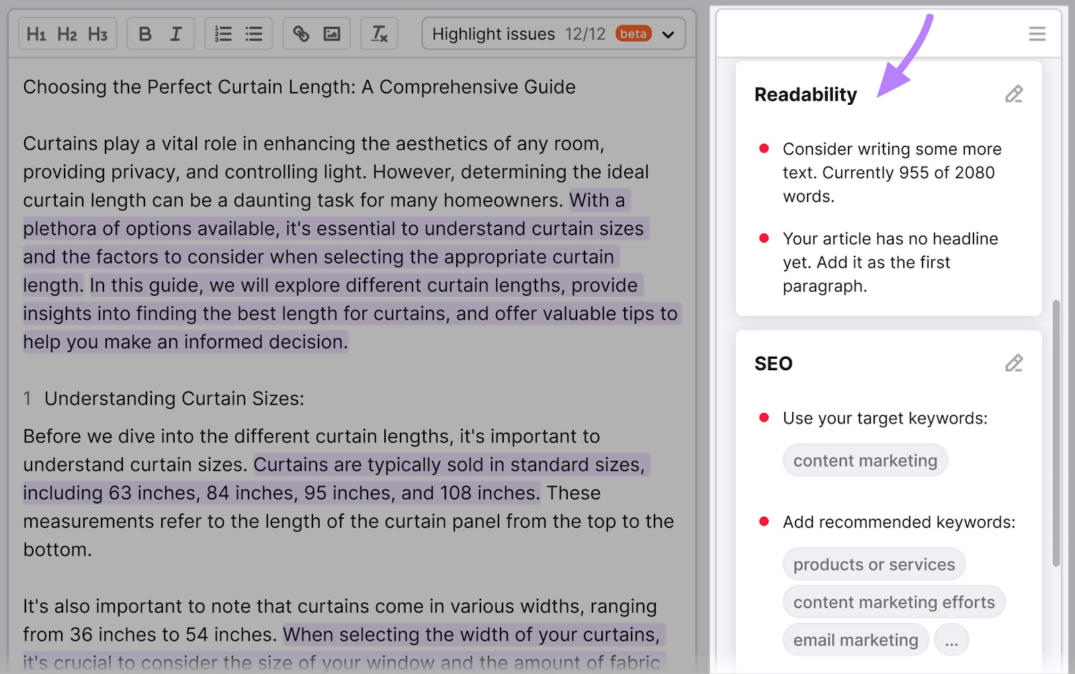Edit the Readability settings
The width and height of the screenshot is (1075, 674).
(x=1014, y=94)
